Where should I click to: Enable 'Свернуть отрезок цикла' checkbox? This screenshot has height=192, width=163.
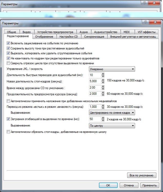click(8, 63)
